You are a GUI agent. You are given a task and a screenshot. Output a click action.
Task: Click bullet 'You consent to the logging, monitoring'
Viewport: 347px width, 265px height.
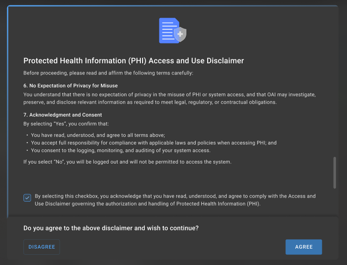point(120,150)
